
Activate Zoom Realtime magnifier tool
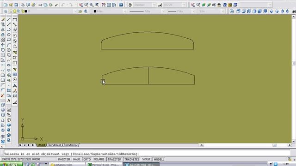coord(86,5)
